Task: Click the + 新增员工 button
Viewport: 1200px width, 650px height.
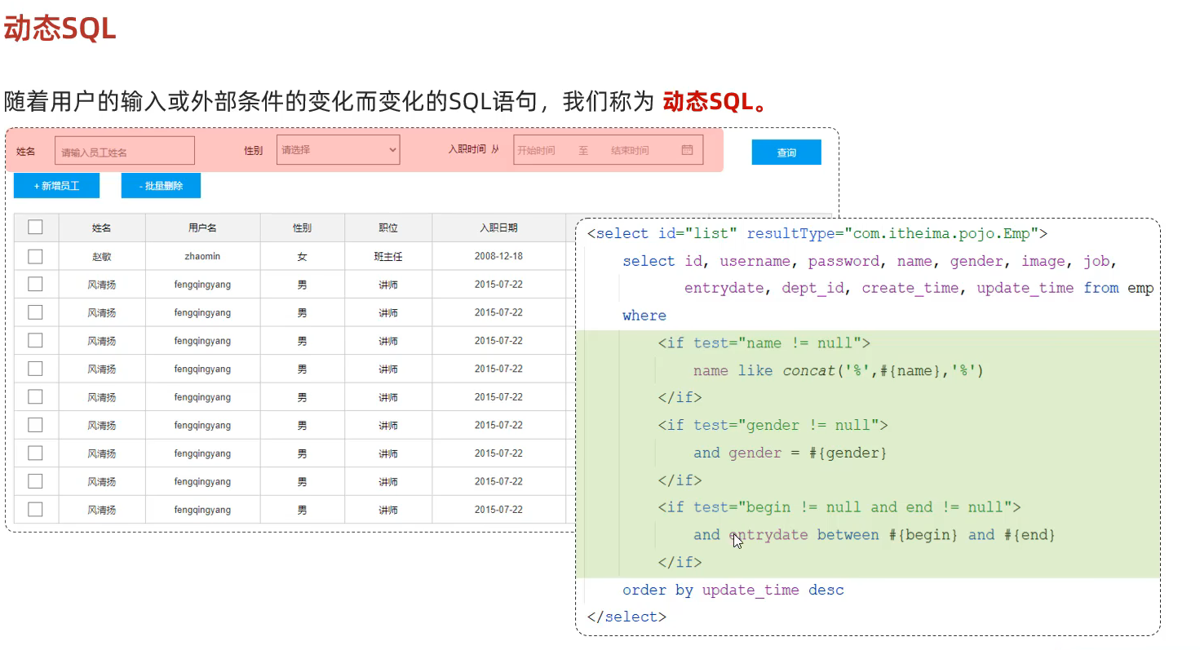Action: click(56, 186)
